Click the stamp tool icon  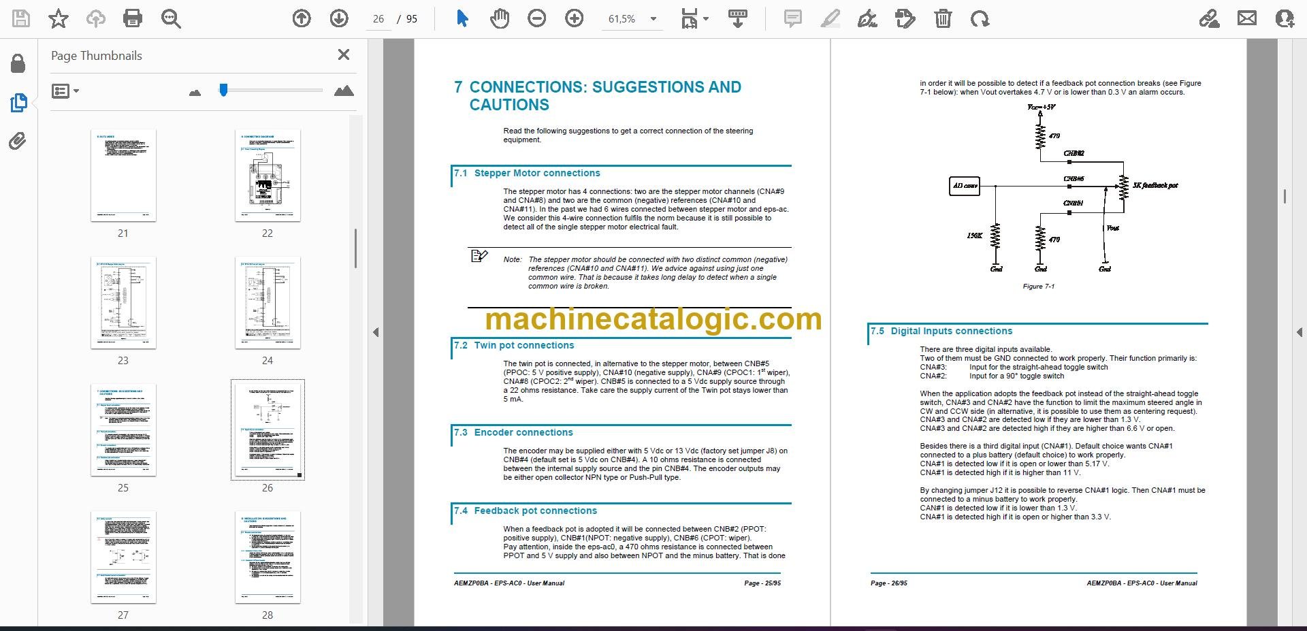point(905,18)
